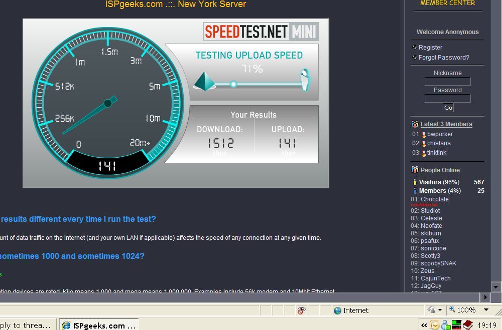
Task: Click the 'ISPgeeks.com .::. New York Server' heading
Action: (176, 4)
